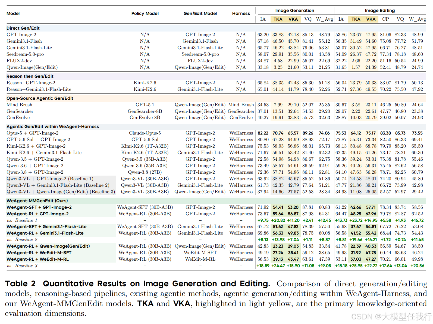Click the bold value "82.22" in Opus-5 row
This screenshot has width=433, height=324.
(x=263, y=133)
